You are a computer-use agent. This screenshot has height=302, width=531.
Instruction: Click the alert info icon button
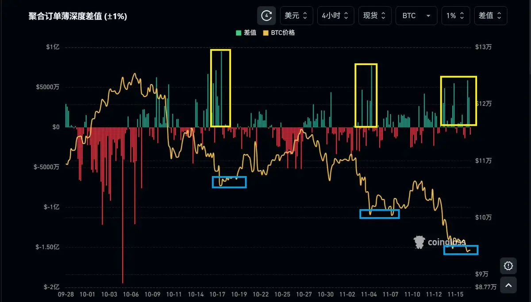click(508, 266)
